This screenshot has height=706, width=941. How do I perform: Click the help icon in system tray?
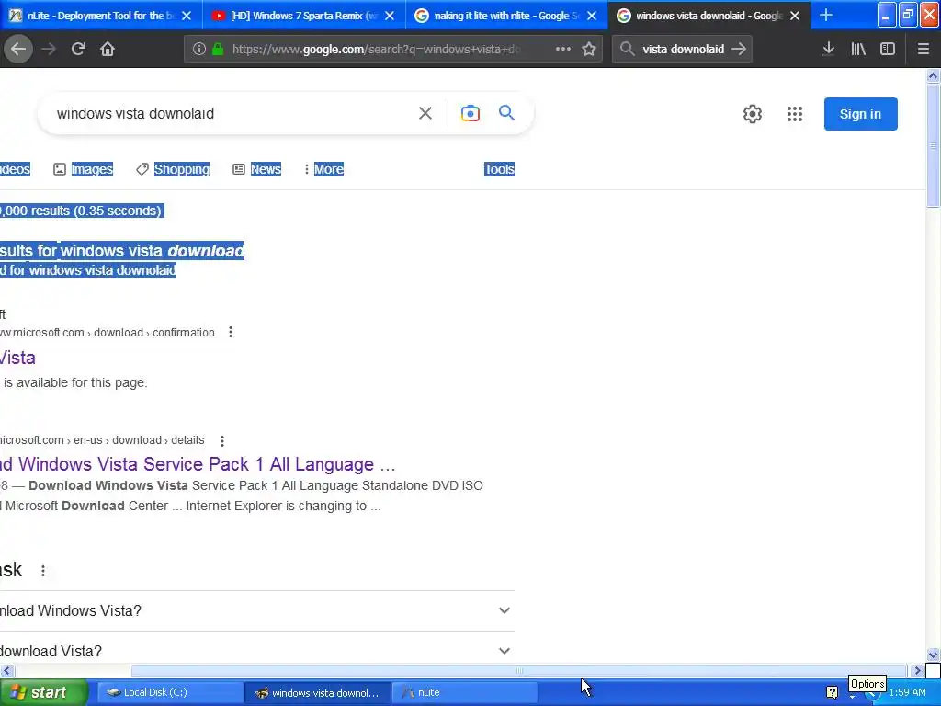[x=832, y=692]
